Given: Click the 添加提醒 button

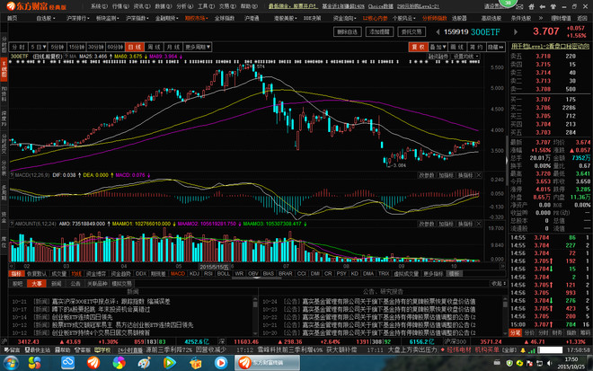Looking at the screenshot, I should (379, 32).
